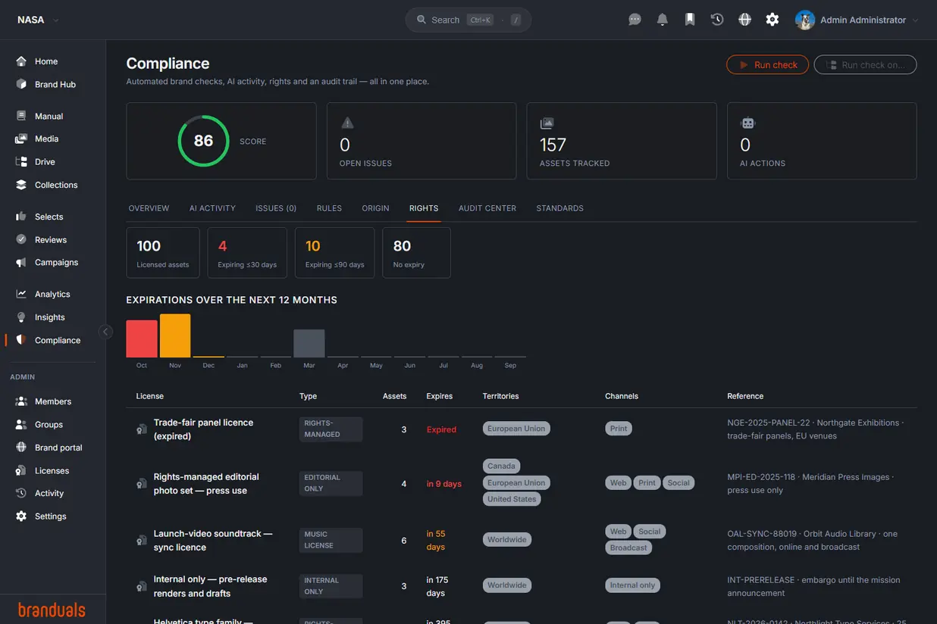Image resolution: width=937 pixels, height=624 pixels.
Task: Go to the Origin tab
Action: 375,208
